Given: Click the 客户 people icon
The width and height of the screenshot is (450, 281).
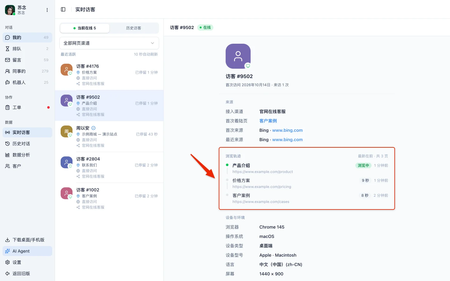Looking at the screenshot, I should tap(7, 166).
